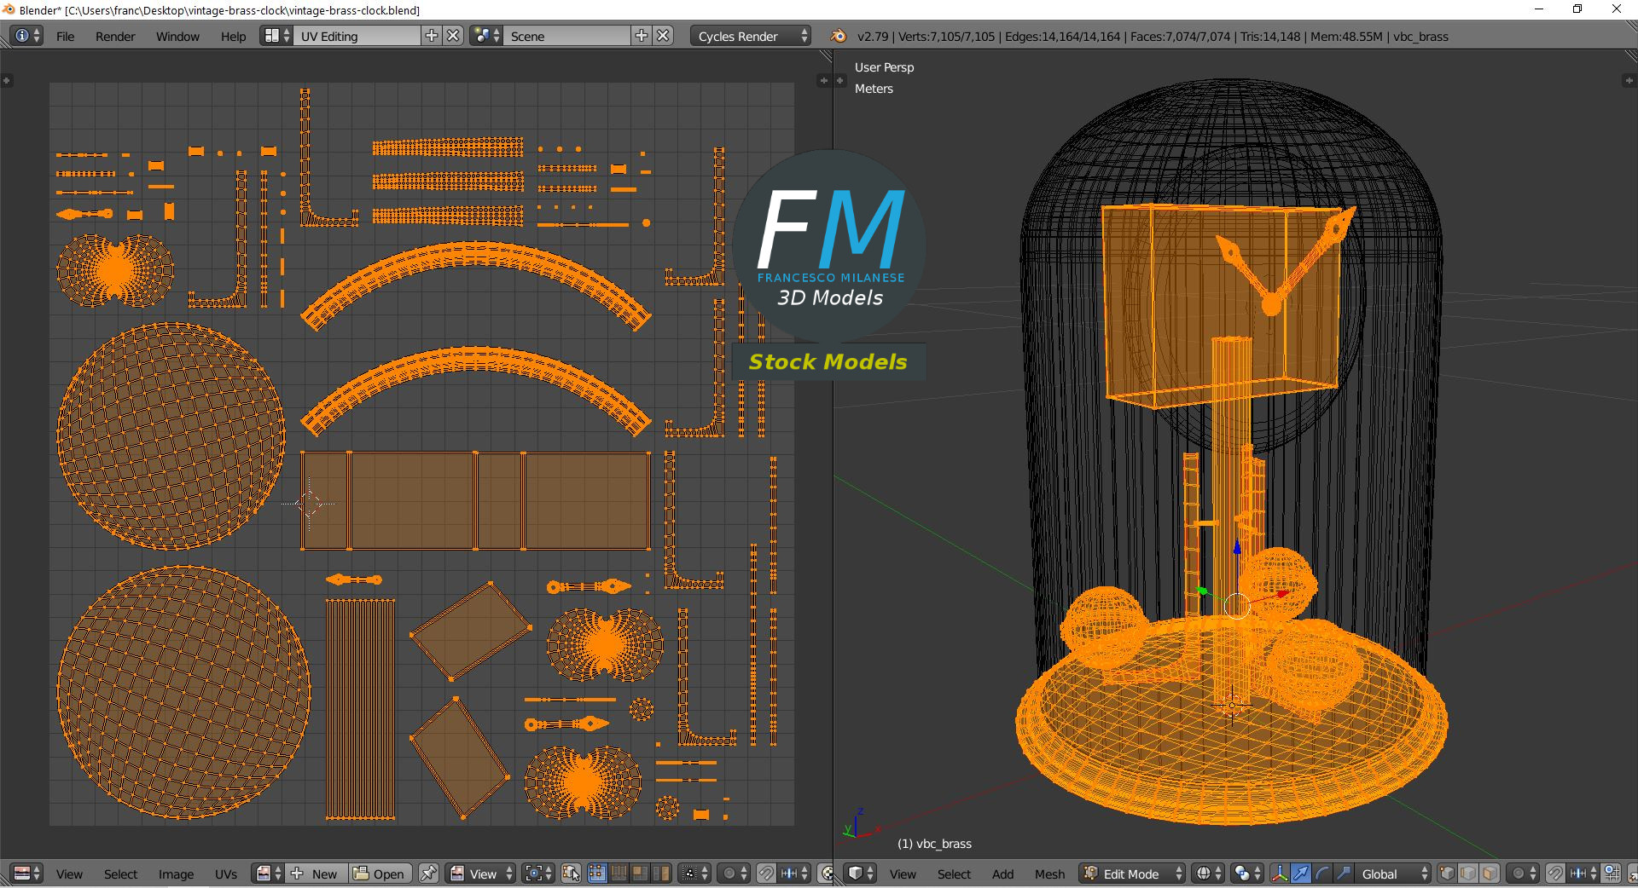Open the Edit Mode dropdown

pos(1132,874)
